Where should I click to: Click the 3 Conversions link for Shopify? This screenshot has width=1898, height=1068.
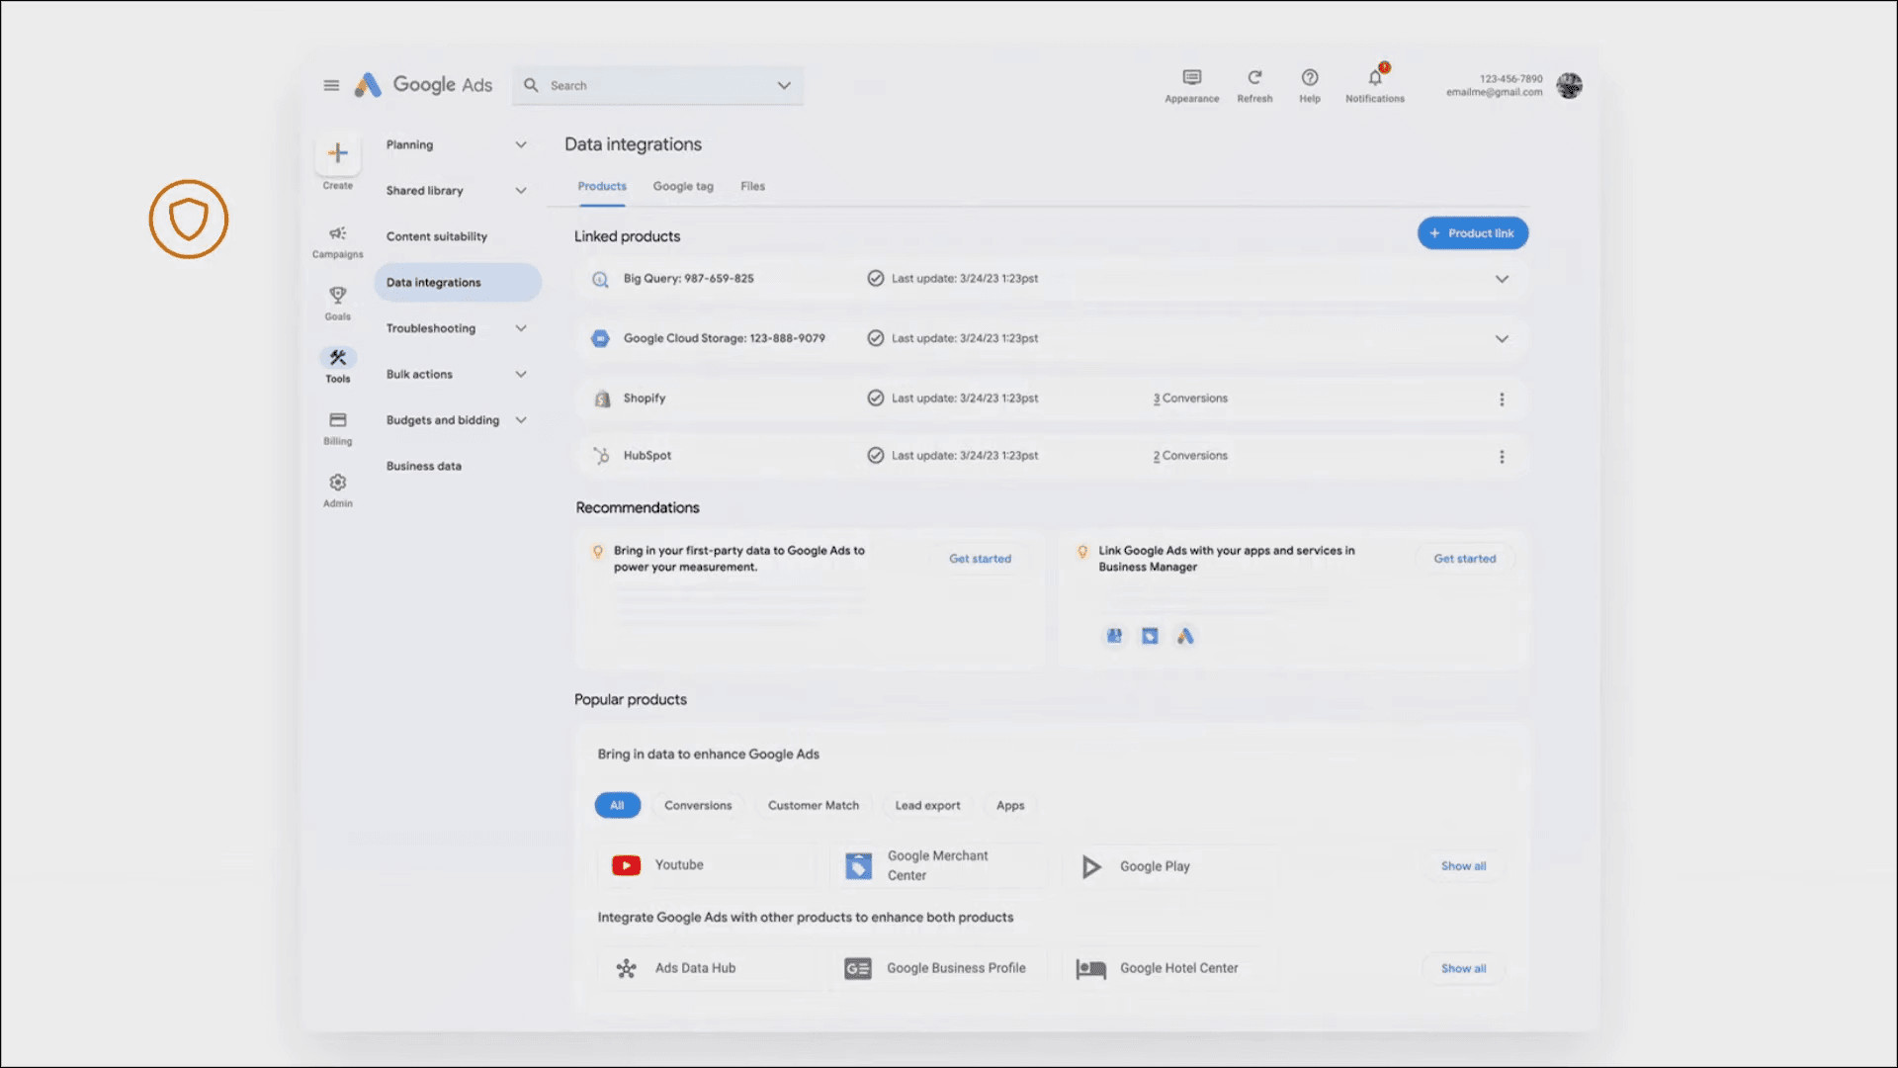[x=1190, y=399]
